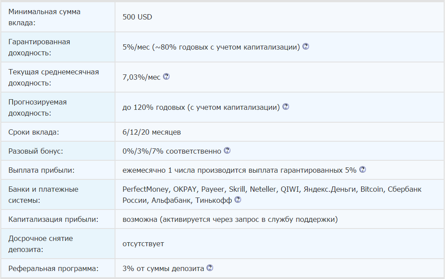Click the Капитализация прибыли label
The width and height of the screenshot is (445, 279).
point(53,219)
